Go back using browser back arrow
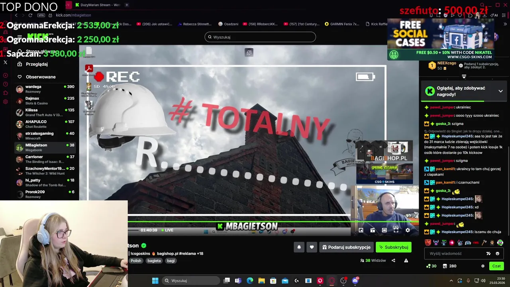Image resolution: width=510 pixels, height=287 pixels. tap(16, 15)
